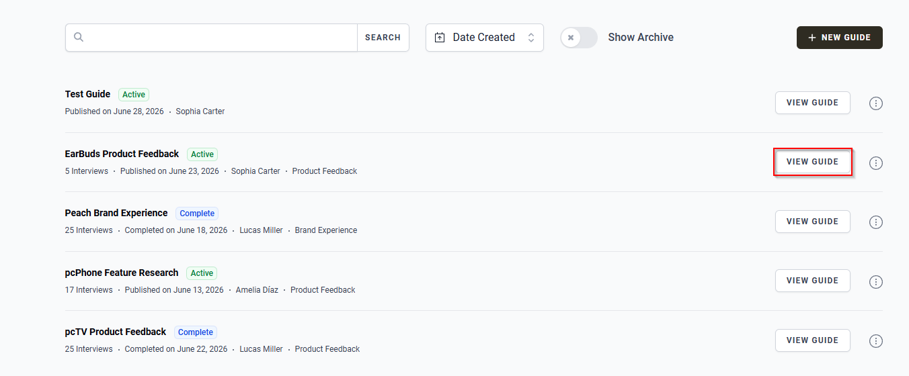
Task: Click the SEARCH button
Action: (x=383, y=38)
